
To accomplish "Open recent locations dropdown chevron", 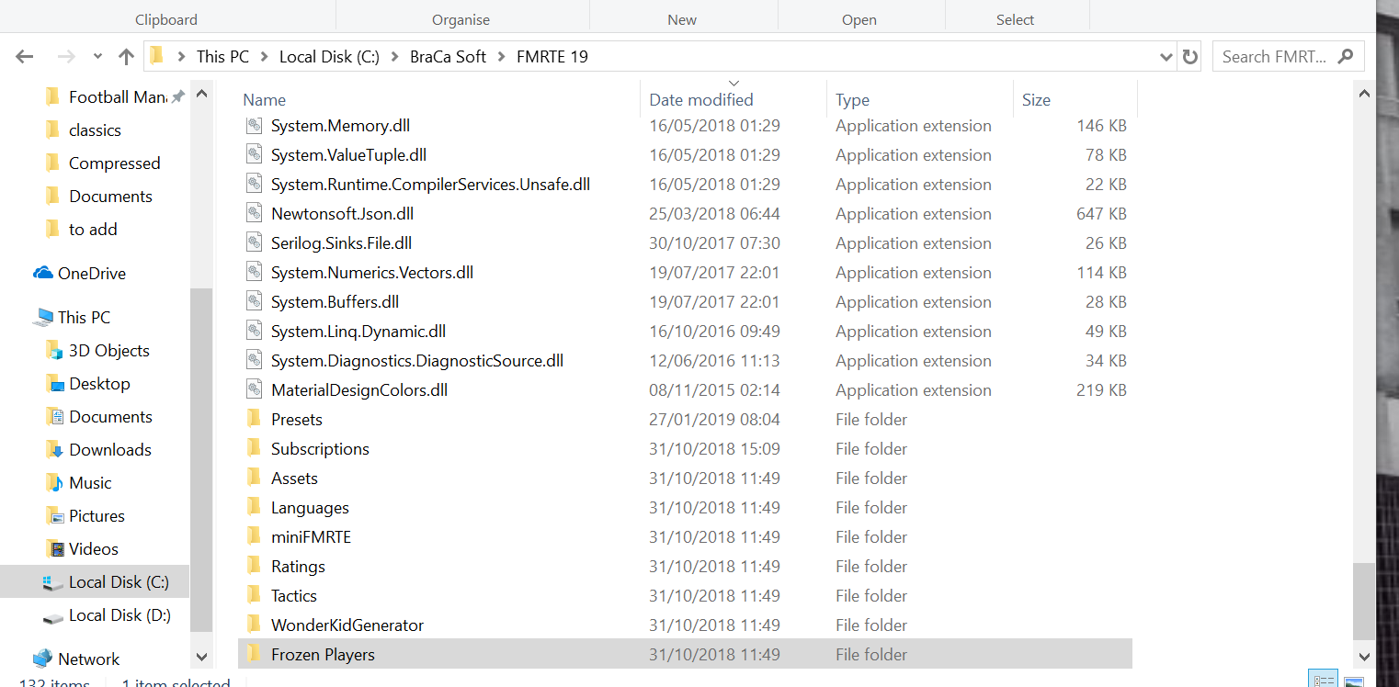I will click(x=97, y=57).
